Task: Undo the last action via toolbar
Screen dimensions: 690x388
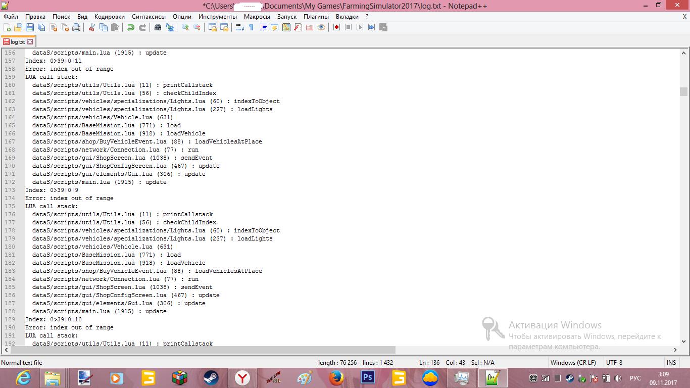Action: (x=130, y=28)
